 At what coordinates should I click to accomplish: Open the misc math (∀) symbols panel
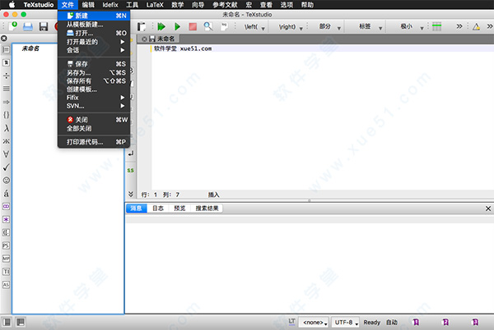tap(6, 154)
